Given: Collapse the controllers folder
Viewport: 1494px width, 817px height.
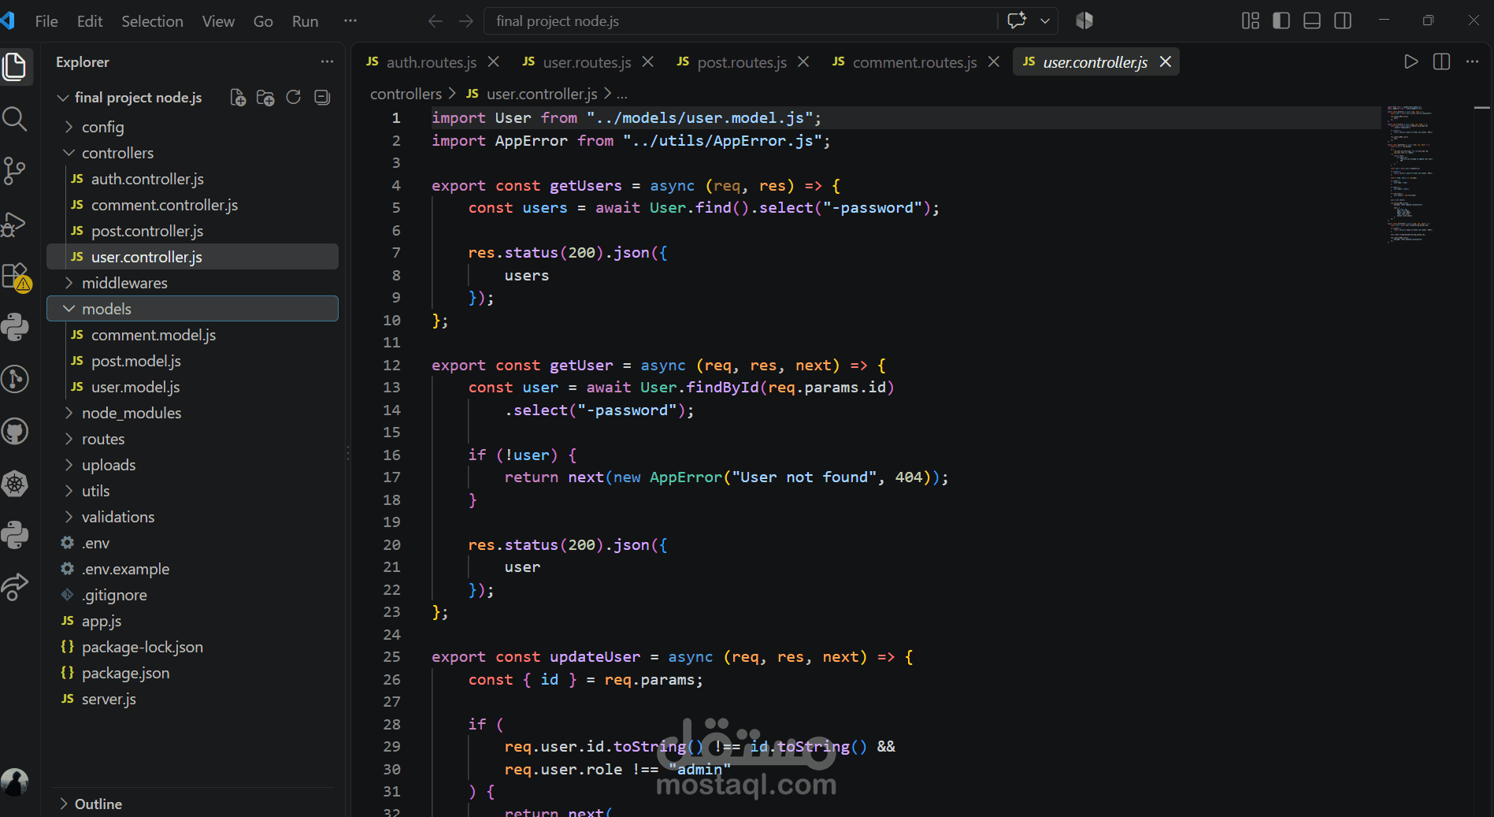Looking at the screenshot, I should 192,153.
